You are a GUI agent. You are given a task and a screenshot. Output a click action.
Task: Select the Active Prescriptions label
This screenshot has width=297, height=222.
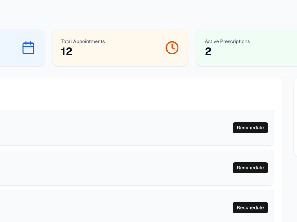(227, 41)
